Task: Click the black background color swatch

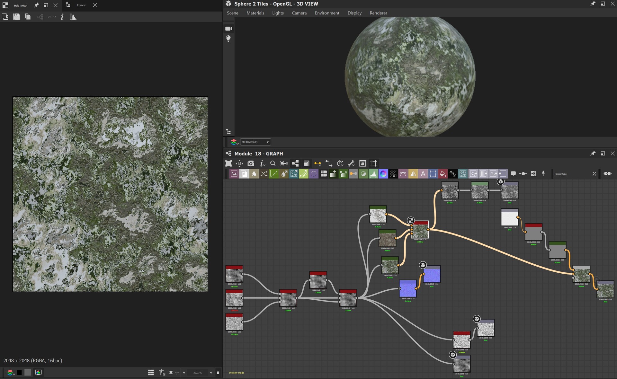Action: [x=19, y=373]
